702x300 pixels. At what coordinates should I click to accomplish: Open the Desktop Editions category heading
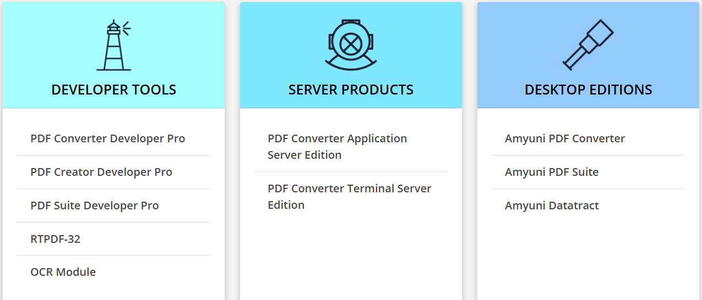coord(588,90)
